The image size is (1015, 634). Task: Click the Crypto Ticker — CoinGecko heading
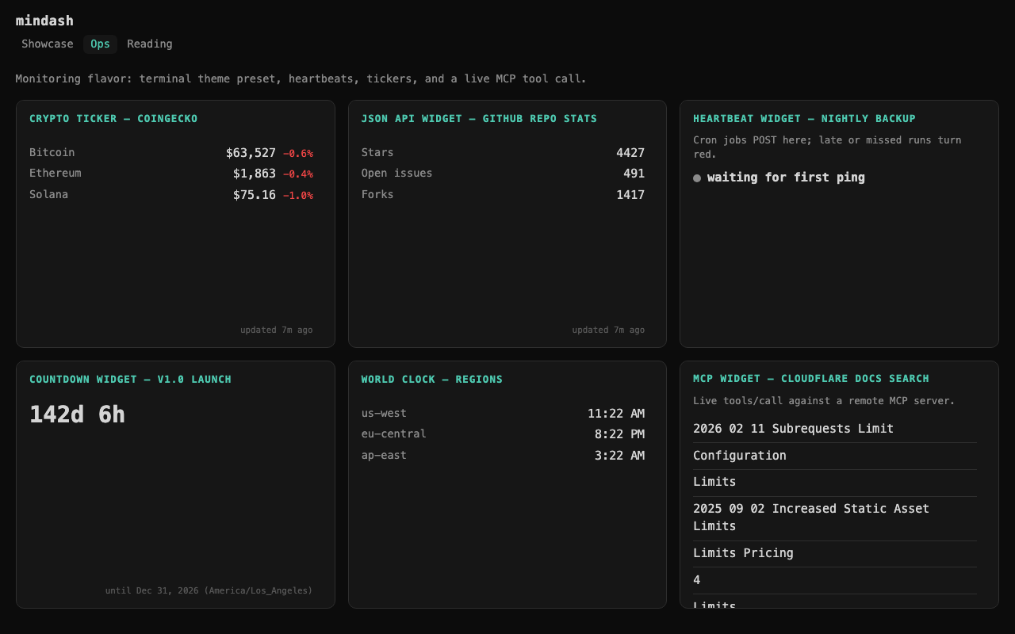pyautogui.click(x=113, y=119)
